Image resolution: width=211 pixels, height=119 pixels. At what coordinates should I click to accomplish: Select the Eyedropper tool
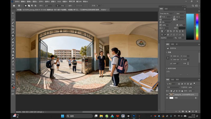click(13, 32)
